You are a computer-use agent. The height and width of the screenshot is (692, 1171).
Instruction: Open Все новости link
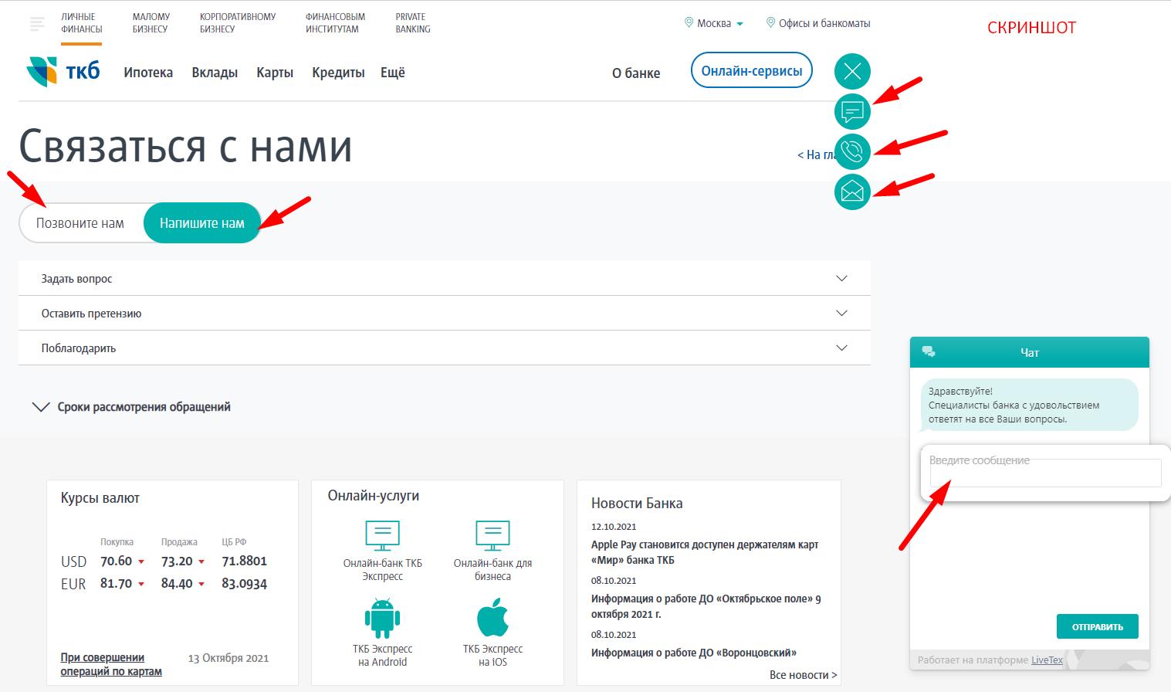(x=803, y=675)
